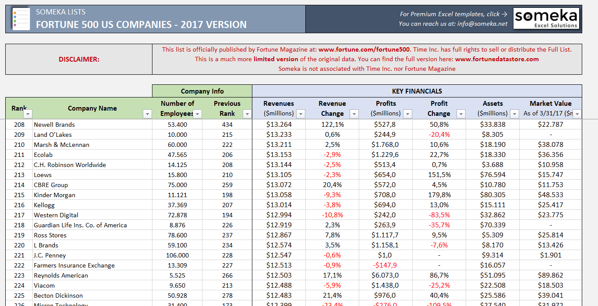Screen dimensions: 598x306
Task: Open the Assets ($millions) filter dropdown
Action: pos(514,114)
